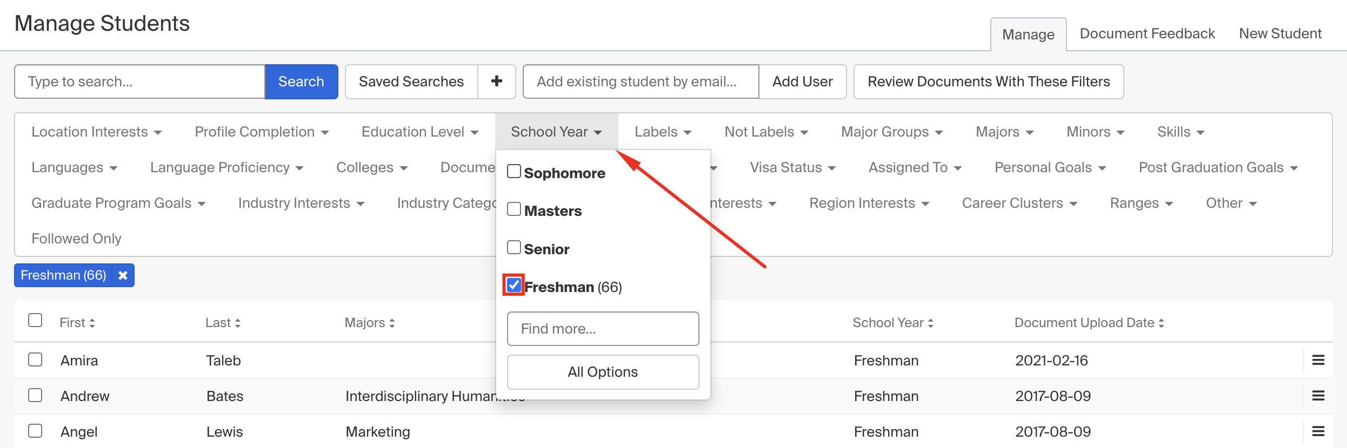This screenshot has width=1347, height=448.
Task: Check the Senior option
Action: [514, 248]
